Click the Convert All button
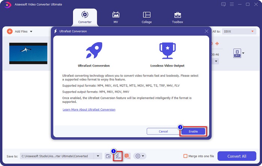The width and height of the screenshot is (262, 166). pos(237,156)
